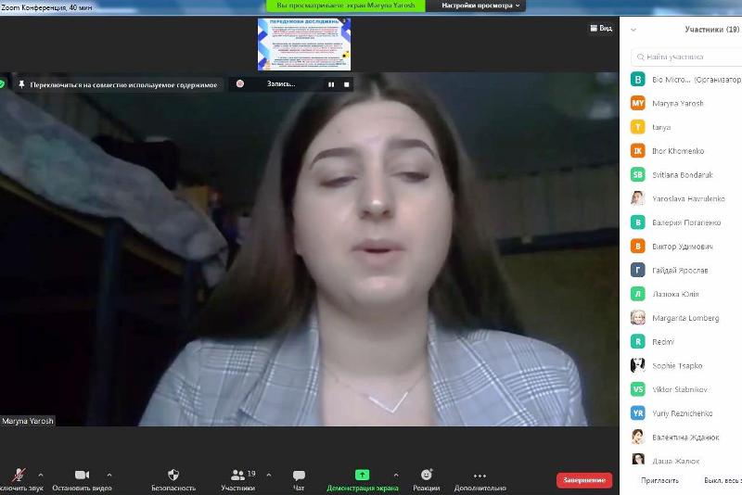Unmute microphone with the mic icon
Image resolution: width=742 pixels, height=495 pixels.
tap(19, 475)
